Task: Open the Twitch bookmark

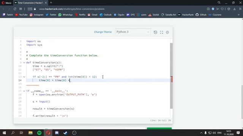Action: (x=8, y=15)
